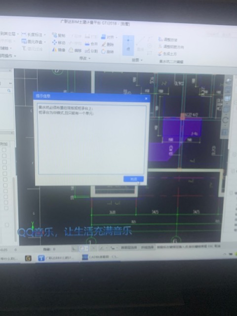Click the 图元存盘 tool
This screenshot has width=237, height=316.
pos(32,41)
